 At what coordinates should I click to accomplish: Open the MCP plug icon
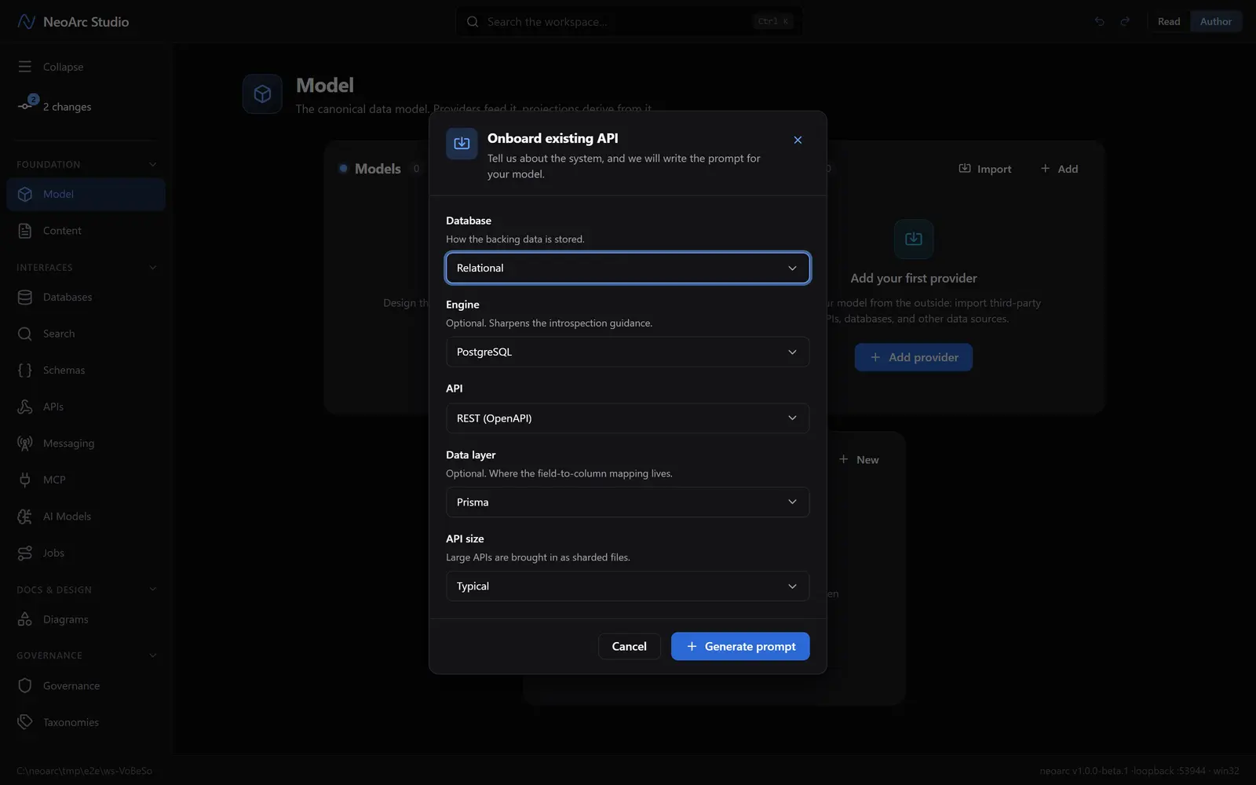(x=25, y=480)
